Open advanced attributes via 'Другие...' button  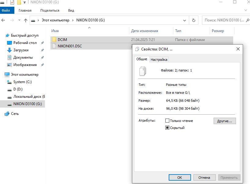(x=225, y=121)
